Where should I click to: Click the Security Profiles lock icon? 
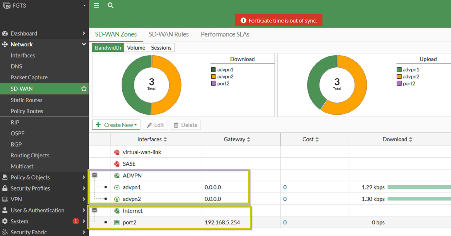tap(5, 188)
